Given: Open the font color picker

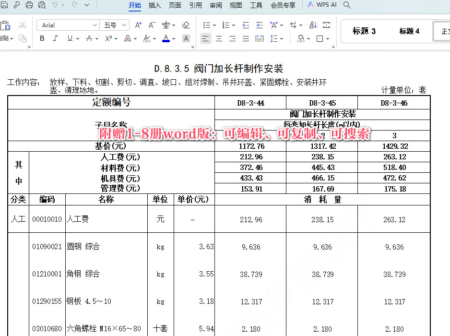Looking at the screenshot, I should 166,38.
